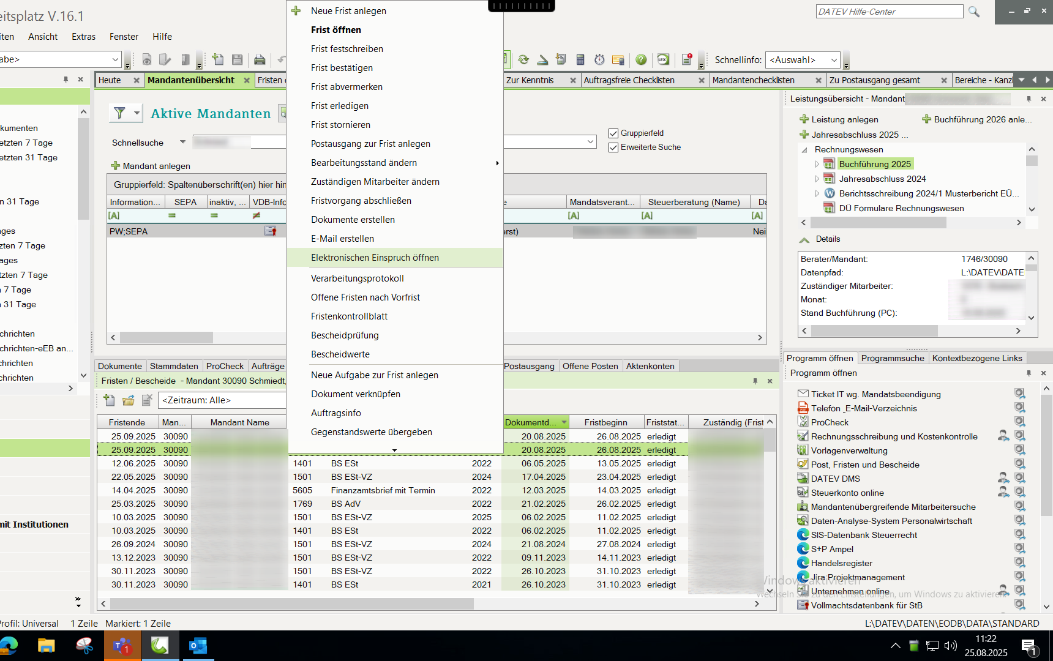Viewport: 1053px width, 661px height.
Task: Toggle the Erweiterte Suche checkbox
Action: click(x=613, y=148)
